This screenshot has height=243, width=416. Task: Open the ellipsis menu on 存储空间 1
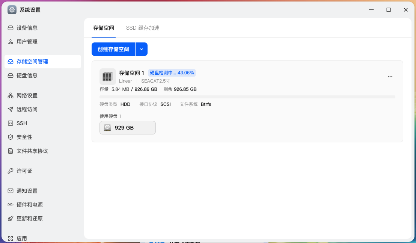[x=390, y=76]
